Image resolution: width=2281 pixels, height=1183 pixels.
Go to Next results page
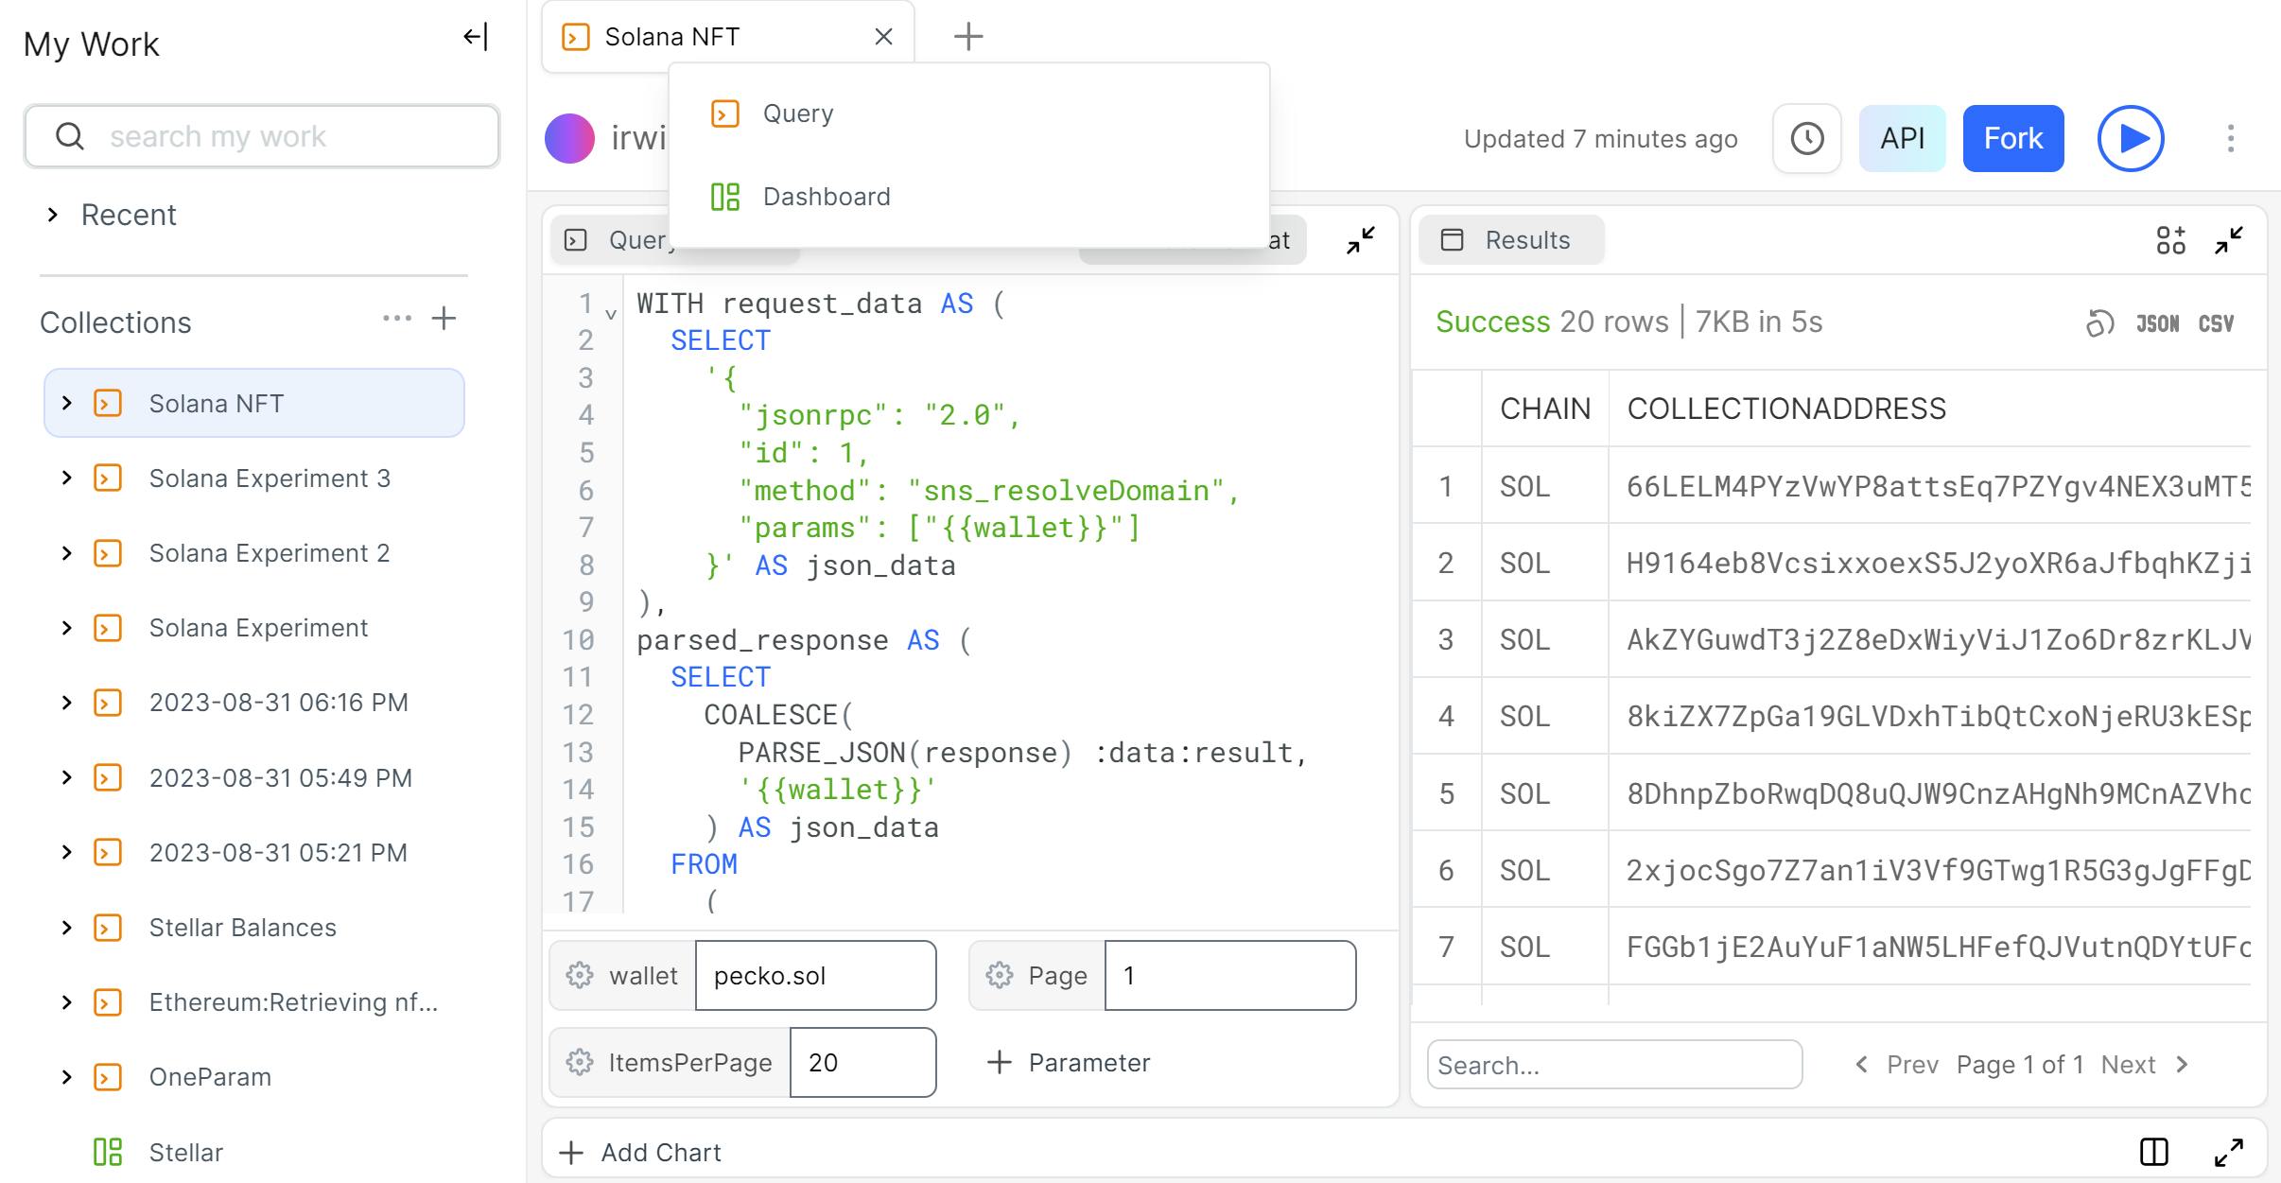pyautogui.click(x=2145, y=1065)
